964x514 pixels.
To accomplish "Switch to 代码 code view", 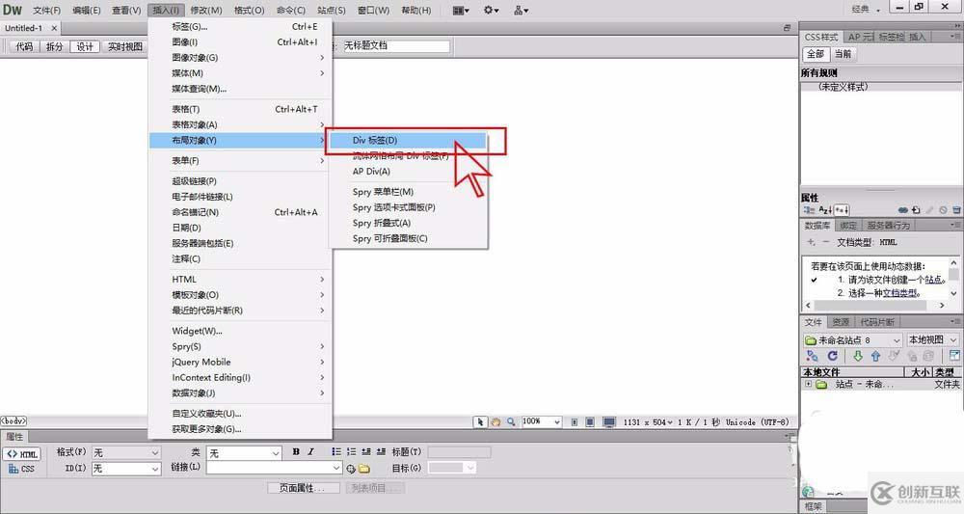I will 24,46.
